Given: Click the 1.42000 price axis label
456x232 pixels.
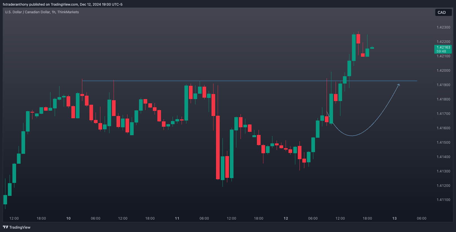Looking at the screenshot, I should click(443, 71).
